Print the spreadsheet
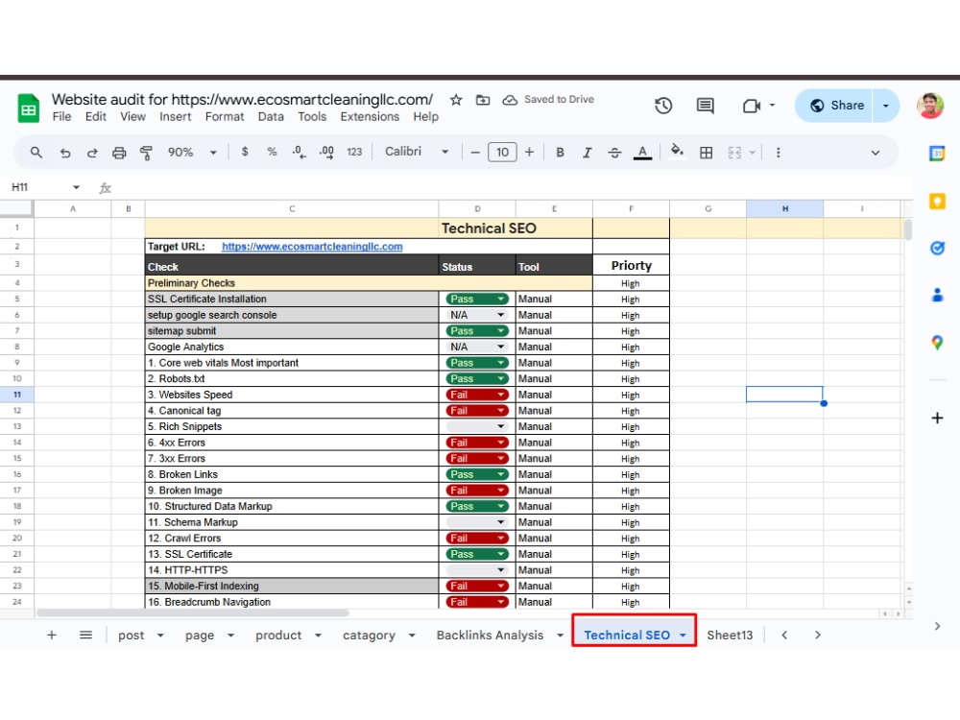The height and width of the screenshot is (720, 960). point(119,153)
